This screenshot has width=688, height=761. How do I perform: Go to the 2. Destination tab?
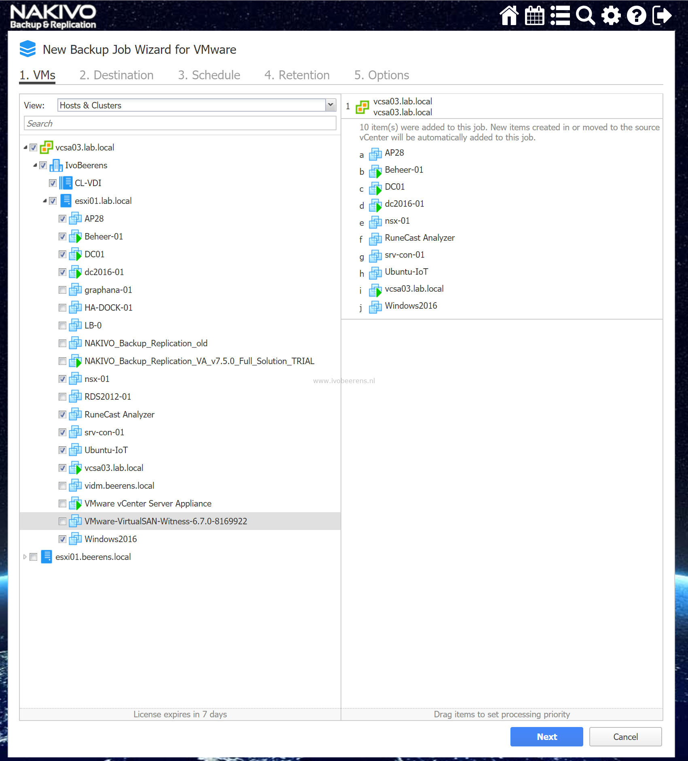116,75
